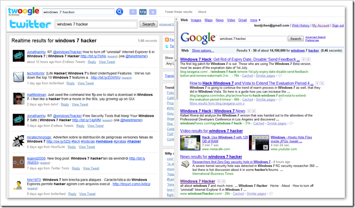This screenshot has height=208, width=355.
Task: Remove 'Windows 7 Hack | Windows 7 News' result with X icon
Action: point(254,111)
